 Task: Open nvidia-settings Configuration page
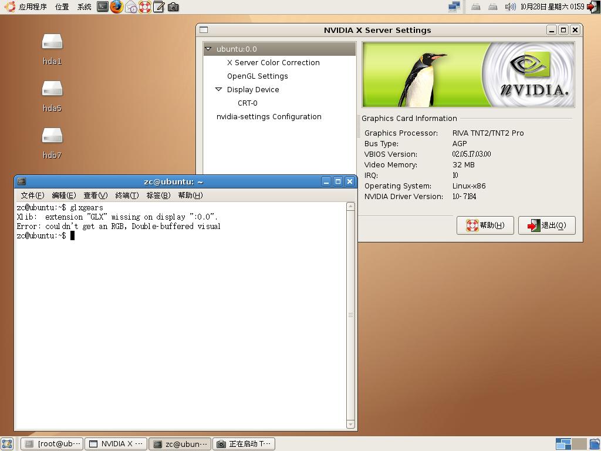[269, 117]
